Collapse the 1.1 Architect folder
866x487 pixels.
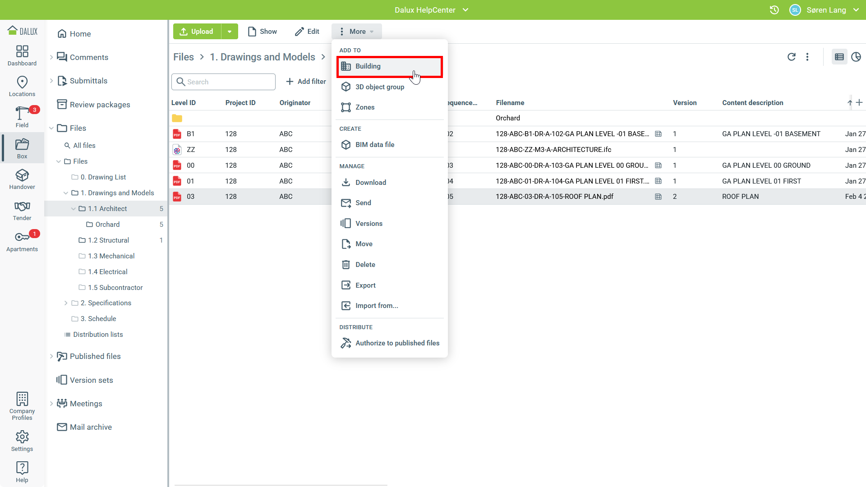point(74,209)
